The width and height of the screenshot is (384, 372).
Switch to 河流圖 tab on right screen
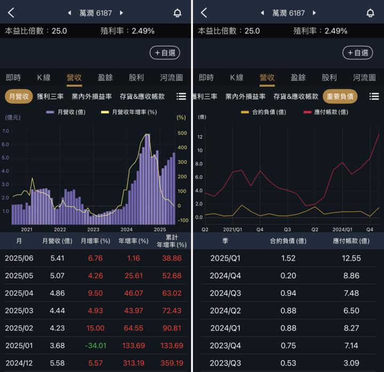tap(365, 77)
